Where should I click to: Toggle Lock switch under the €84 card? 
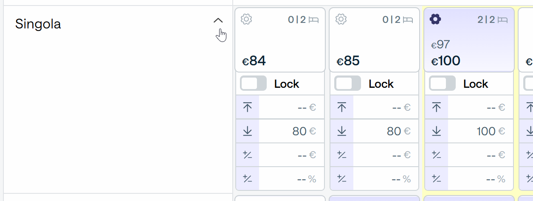pos(254,84)
